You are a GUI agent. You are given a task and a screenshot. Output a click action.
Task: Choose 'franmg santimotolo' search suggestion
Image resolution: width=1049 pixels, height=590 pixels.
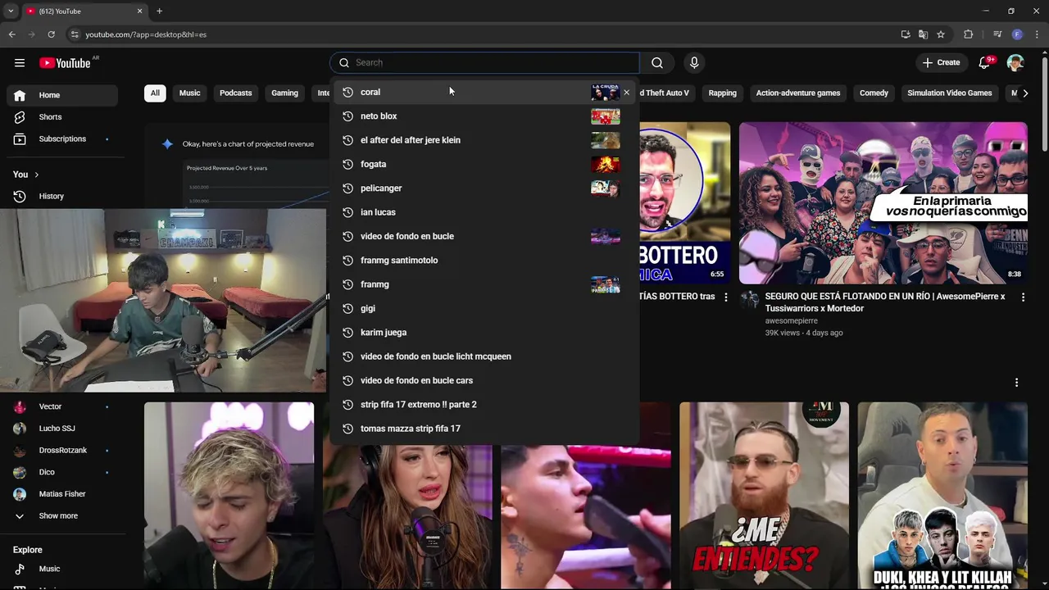click(484, 261)
